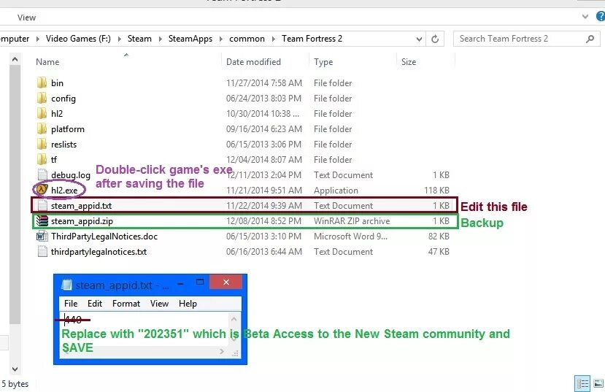The image size is (605, 392).
Task: Click the steam_appid.zip WinRAR icon
Action: tap(42, 220)
